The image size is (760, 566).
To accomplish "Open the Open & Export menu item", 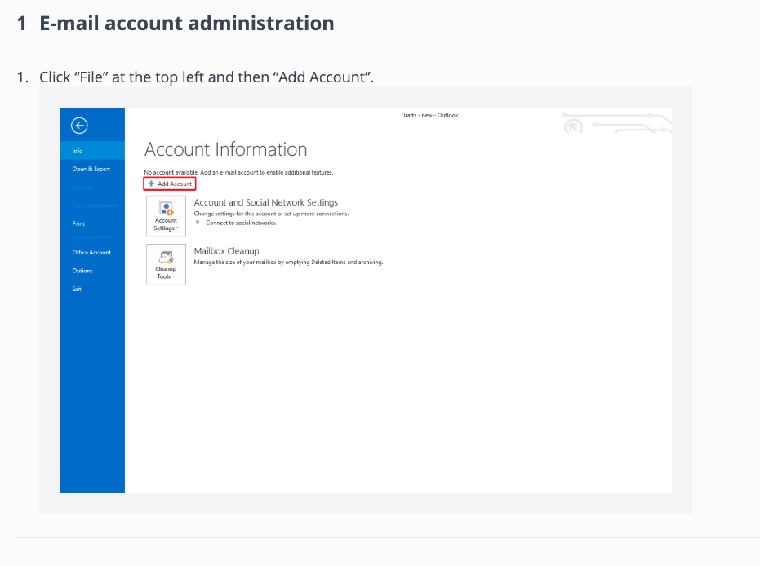I will point(91,169).
